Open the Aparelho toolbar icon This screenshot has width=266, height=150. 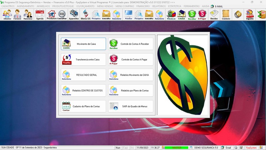(x=73, y=14)
